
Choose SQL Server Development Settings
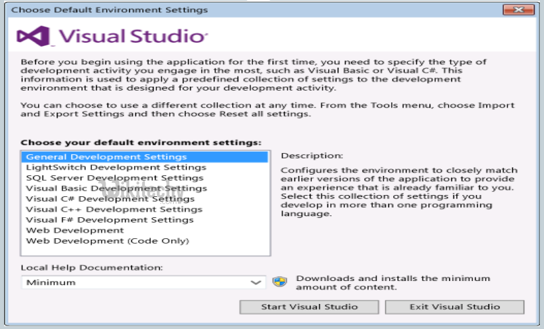tap(145, 177)
